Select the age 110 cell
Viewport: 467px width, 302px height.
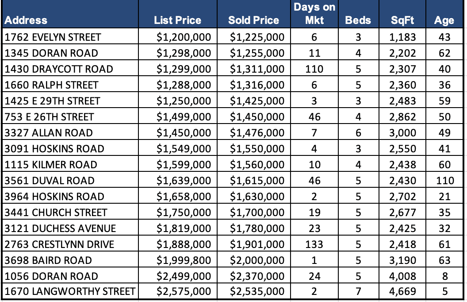coord(444,181)
